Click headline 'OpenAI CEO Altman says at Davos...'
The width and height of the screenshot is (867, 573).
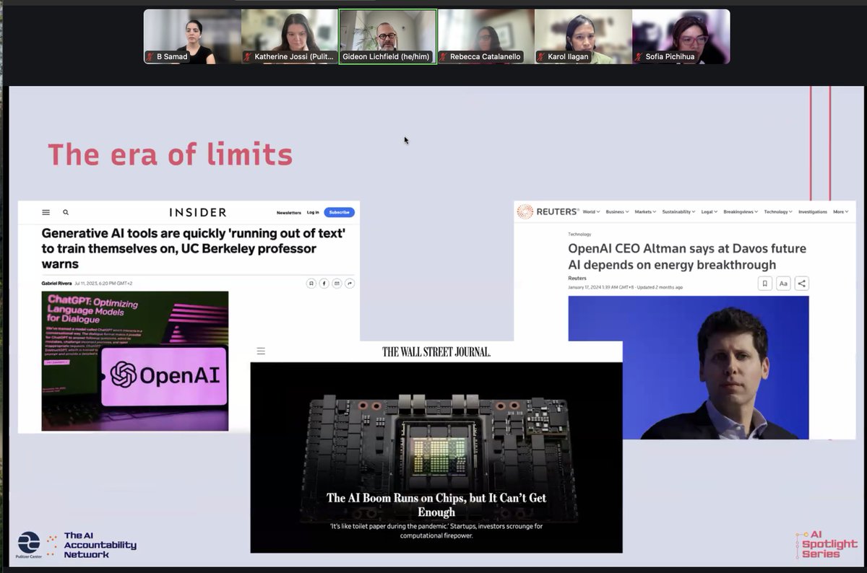[687, 256]
